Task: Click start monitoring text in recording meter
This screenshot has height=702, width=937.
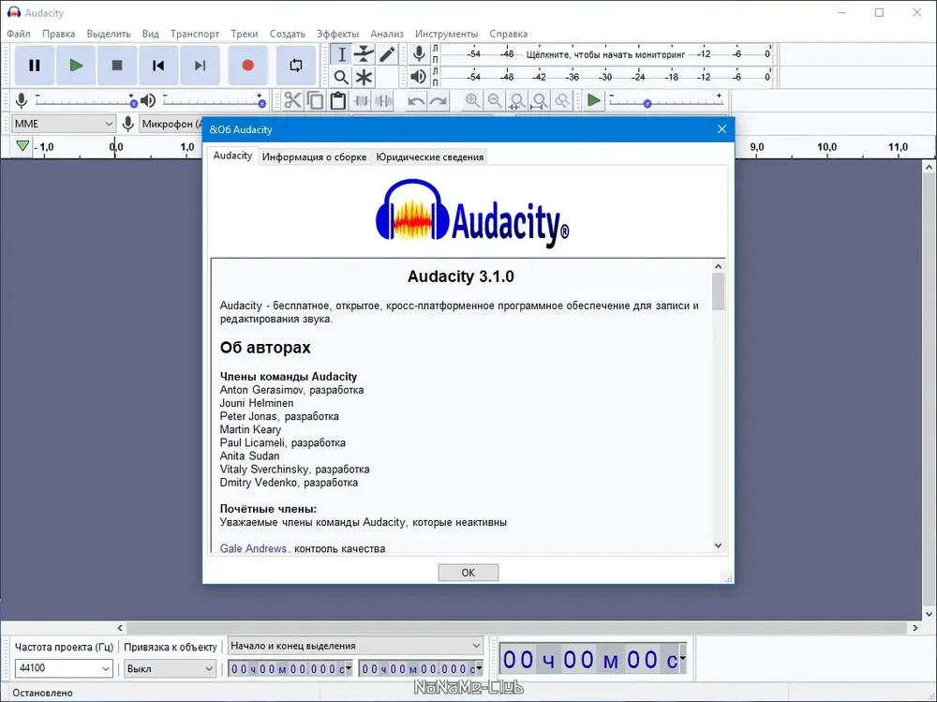Action: click(605, 54)
